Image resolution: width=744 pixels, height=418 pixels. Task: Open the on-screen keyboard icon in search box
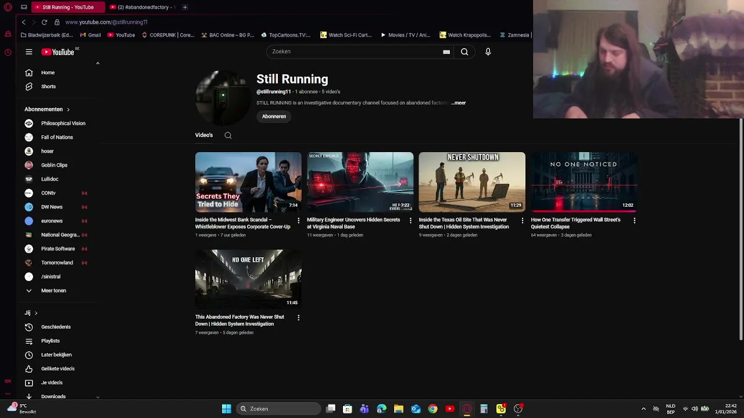pos(446,52)
